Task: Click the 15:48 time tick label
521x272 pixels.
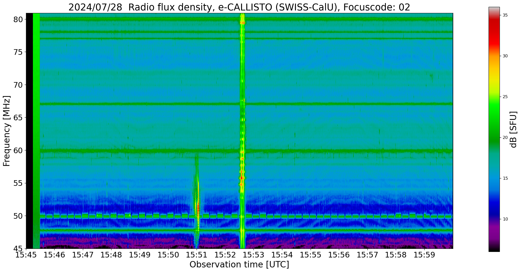Action: (111, 255)
